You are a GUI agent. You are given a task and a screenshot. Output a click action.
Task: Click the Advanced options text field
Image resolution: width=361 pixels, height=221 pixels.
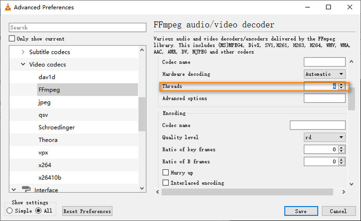point(324,98)
